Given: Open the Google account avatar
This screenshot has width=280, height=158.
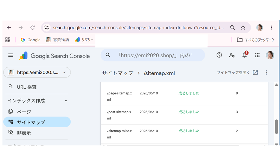Looking at the screenshot, I should pyautogui.click(x=270, y=55).
